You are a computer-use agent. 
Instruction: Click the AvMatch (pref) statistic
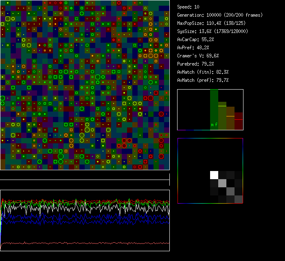pyautogui.click(x=203, y=80)
